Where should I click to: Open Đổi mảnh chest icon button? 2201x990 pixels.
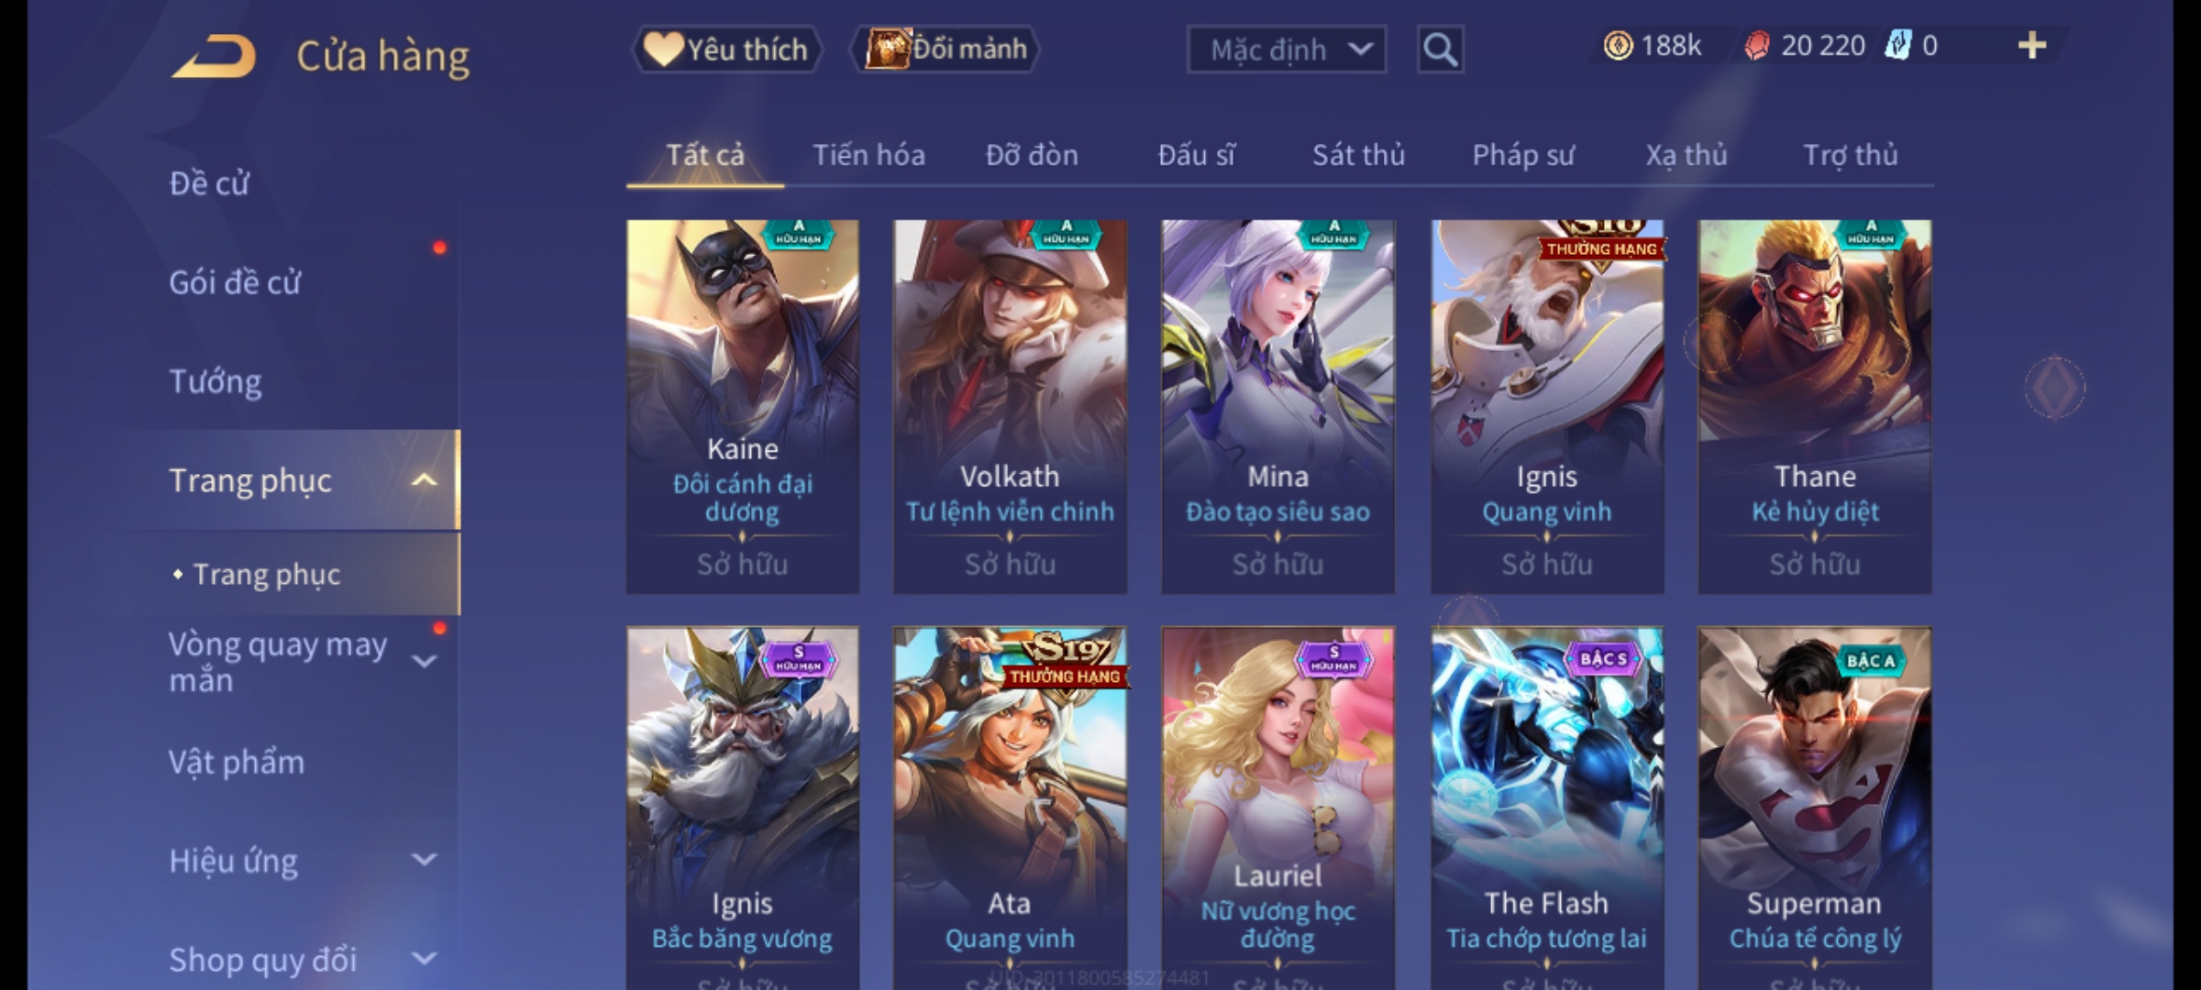(946, 49)
